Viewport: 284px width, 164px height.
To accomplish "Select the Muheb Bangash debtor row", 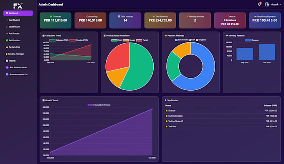I will [x=221, y=116].
